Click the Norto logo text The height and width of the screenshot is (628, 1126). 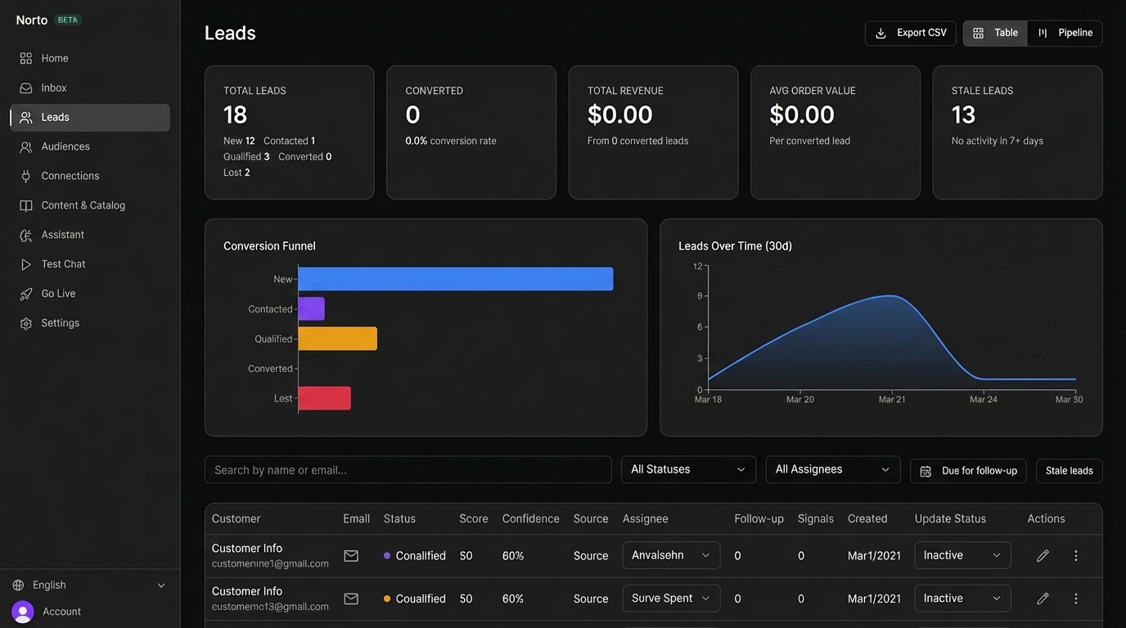click(x=32, y=20)
